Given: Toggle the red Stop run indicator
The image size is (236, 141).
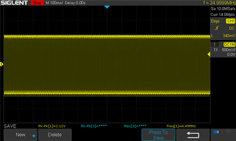Looking at the screenshot, I should pyautogui.click(x=37, y=3).
